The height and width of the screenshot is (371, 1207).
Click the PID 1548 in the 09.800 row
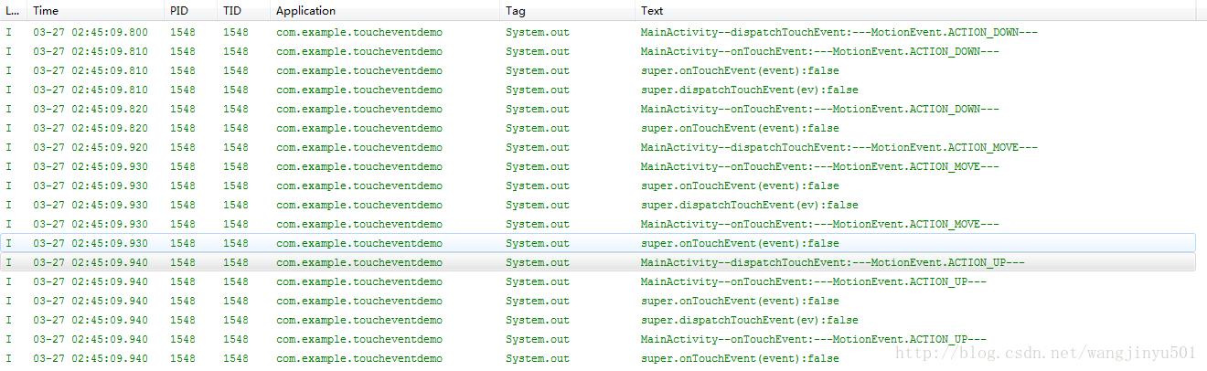tap(183, 32)
